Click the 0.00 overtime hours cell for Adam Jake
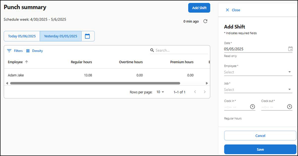The height and width of the screenshot is (156, 298). click(140, 75)
